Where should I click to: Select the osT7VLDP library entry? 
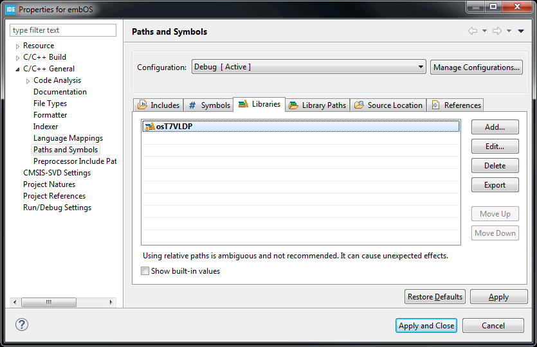click(174, 127)
